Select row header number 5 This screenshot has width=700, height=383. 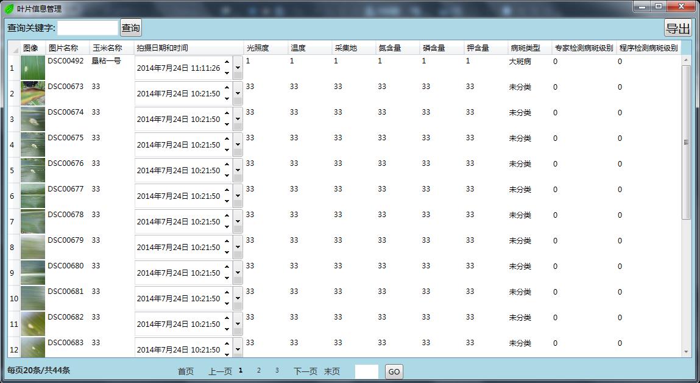click(14, 170)
